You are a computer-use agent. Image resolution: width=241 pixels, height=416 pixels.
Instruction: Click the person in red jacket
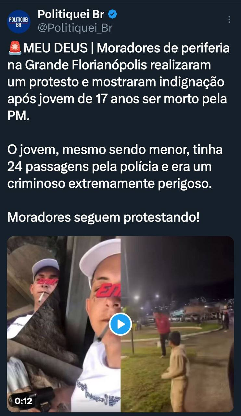[x=162, y=332]
